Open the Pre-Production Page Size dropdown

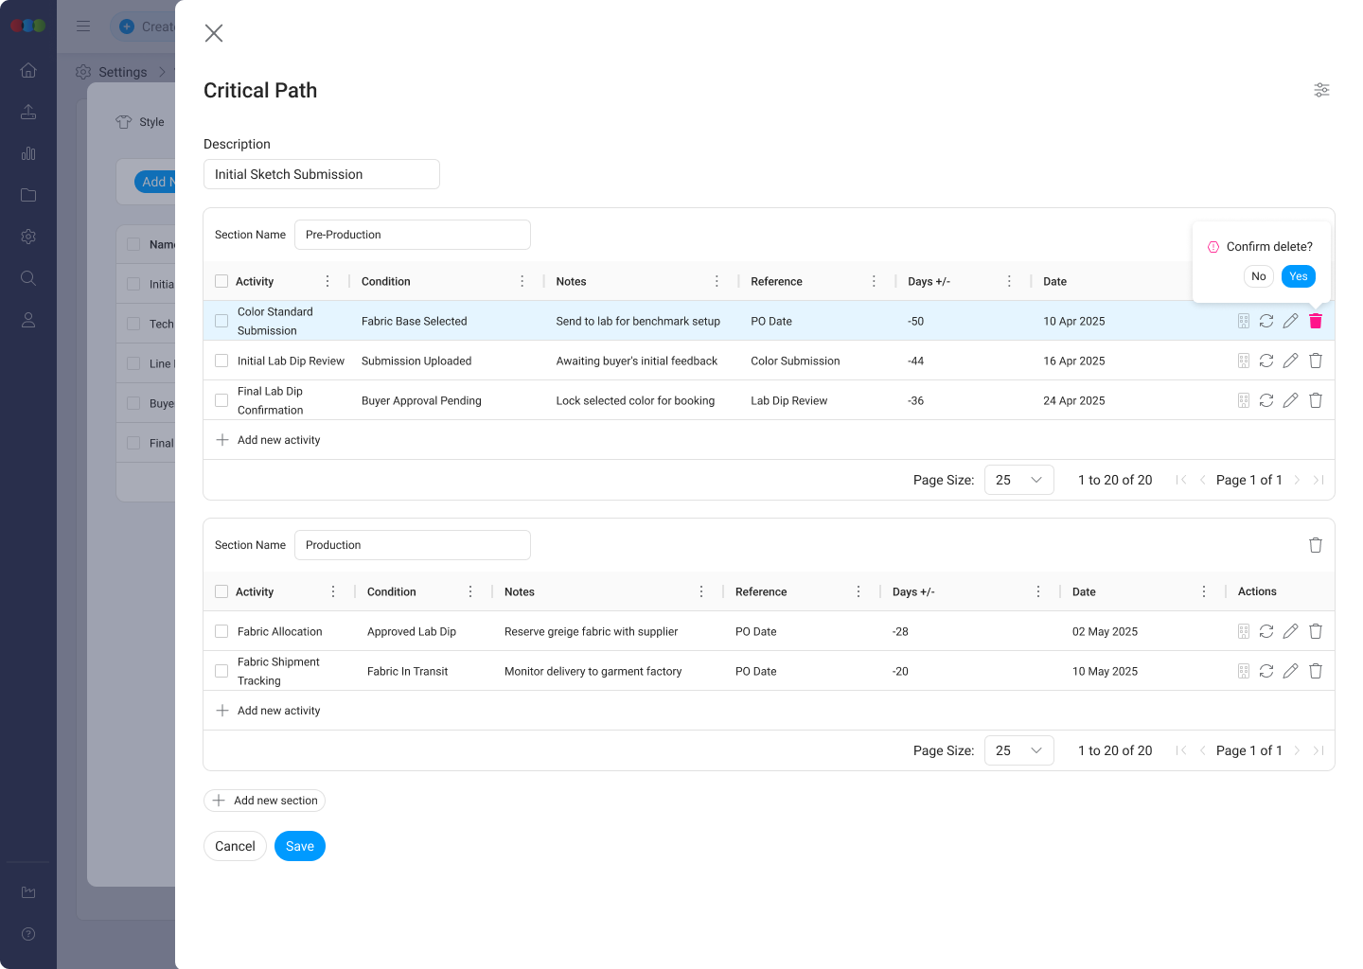click(x=1018, y=480)
